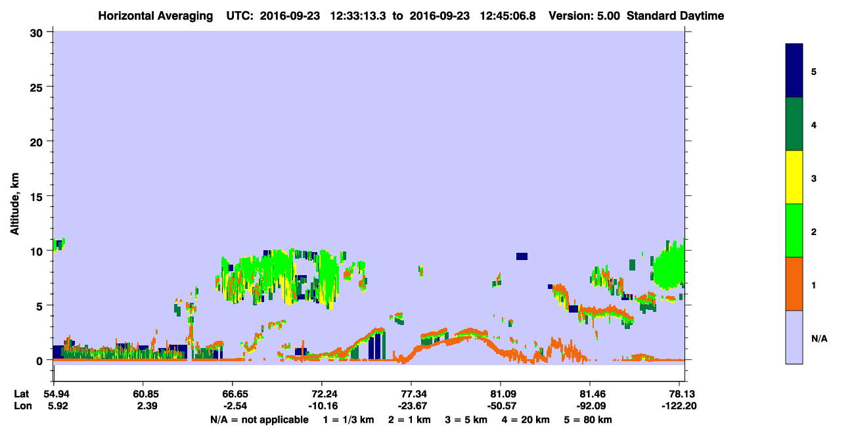Click the large green cloud at the plot's right edge

pos(669,265)
